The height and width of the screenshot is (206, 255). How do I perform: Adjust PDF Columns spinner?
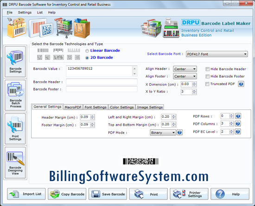tap(231, 124)
